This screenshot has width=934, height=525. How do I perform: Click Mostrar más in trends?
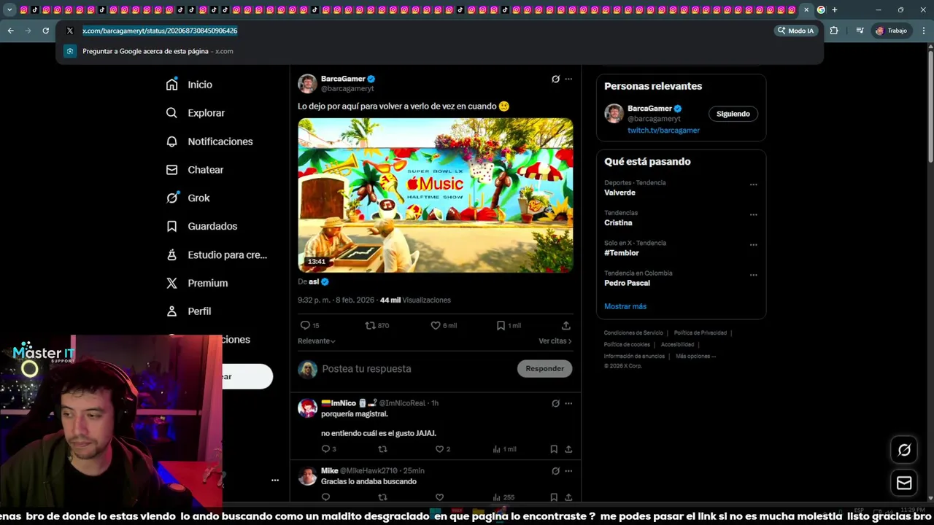click(x=625, y=306)
